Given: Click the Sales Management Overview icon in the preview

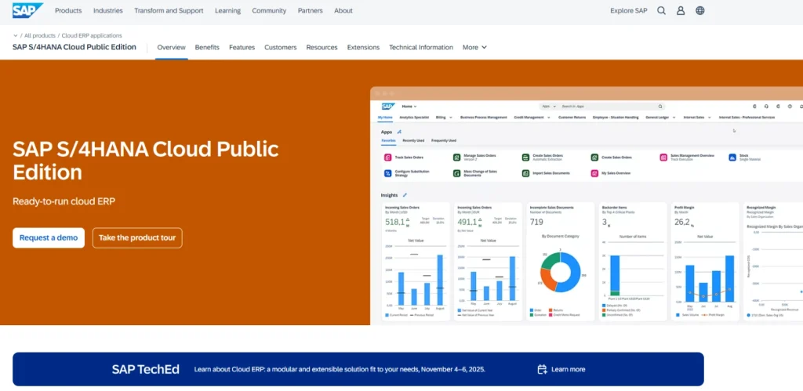Looking at the screenshot, I should pyautogui.click(x=663, y=157).
